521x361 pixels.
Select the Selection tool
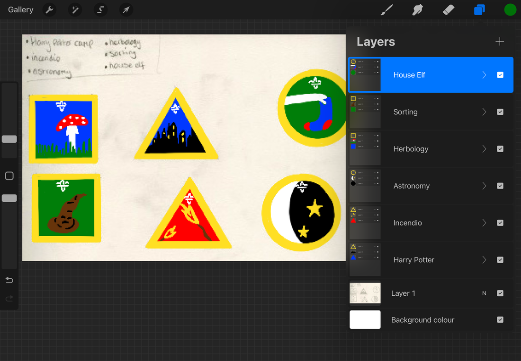pos(100,10)
